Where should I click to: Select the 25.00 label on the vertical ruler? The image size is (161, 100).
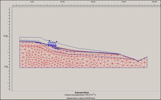(5, 36)
